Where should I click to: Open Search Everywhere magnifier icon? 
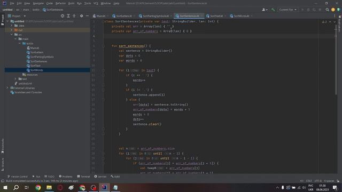tap(327, 10)
